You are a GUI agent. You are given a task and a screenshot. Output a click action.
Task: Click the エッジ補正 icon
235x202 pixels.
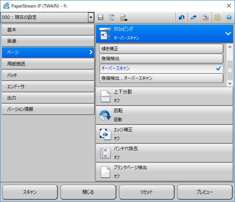coord(105,134)
